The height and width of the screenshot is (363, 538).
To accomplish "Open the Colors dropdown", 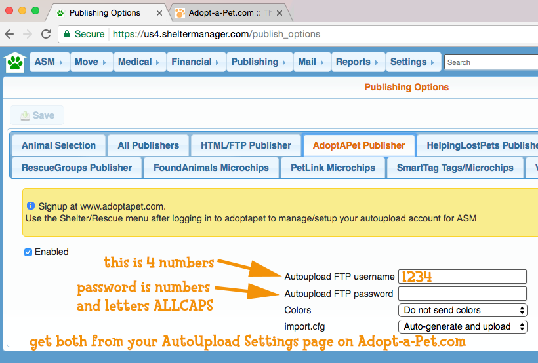I will 463,310.
